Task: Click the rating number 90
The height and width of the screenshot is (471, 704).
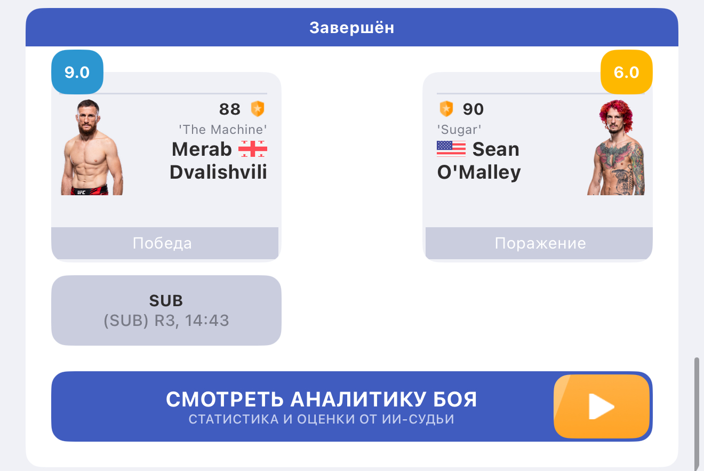Action: 473,109
